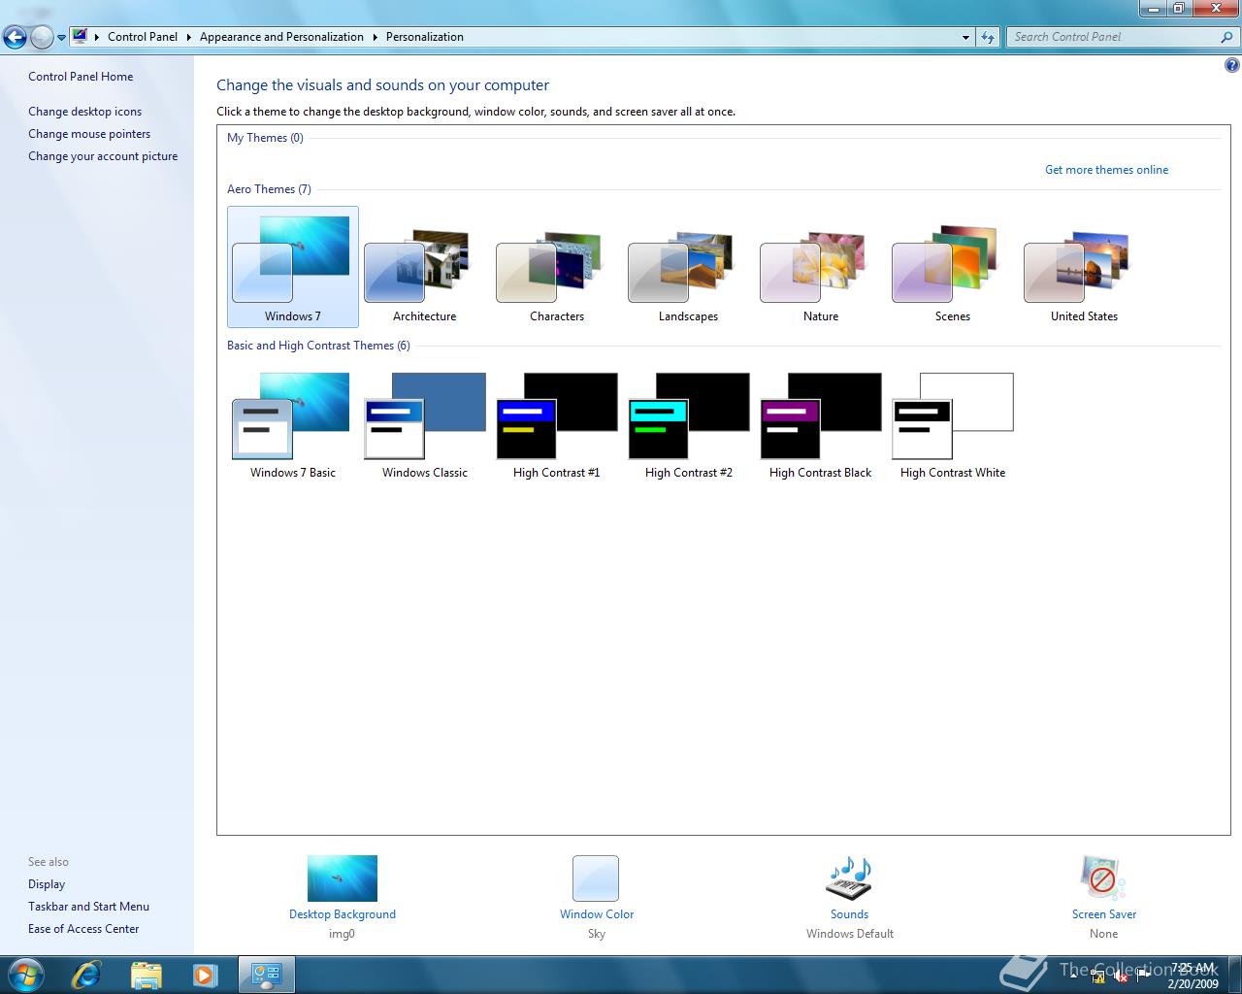The width and height of the screenshot is (1242, 994).
Task: Click the volume icon in system tray
Action: point(1120,977)
